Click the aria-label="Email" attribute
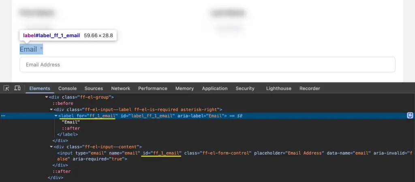This screenshot has height=182, width=415. coord(201,116)
